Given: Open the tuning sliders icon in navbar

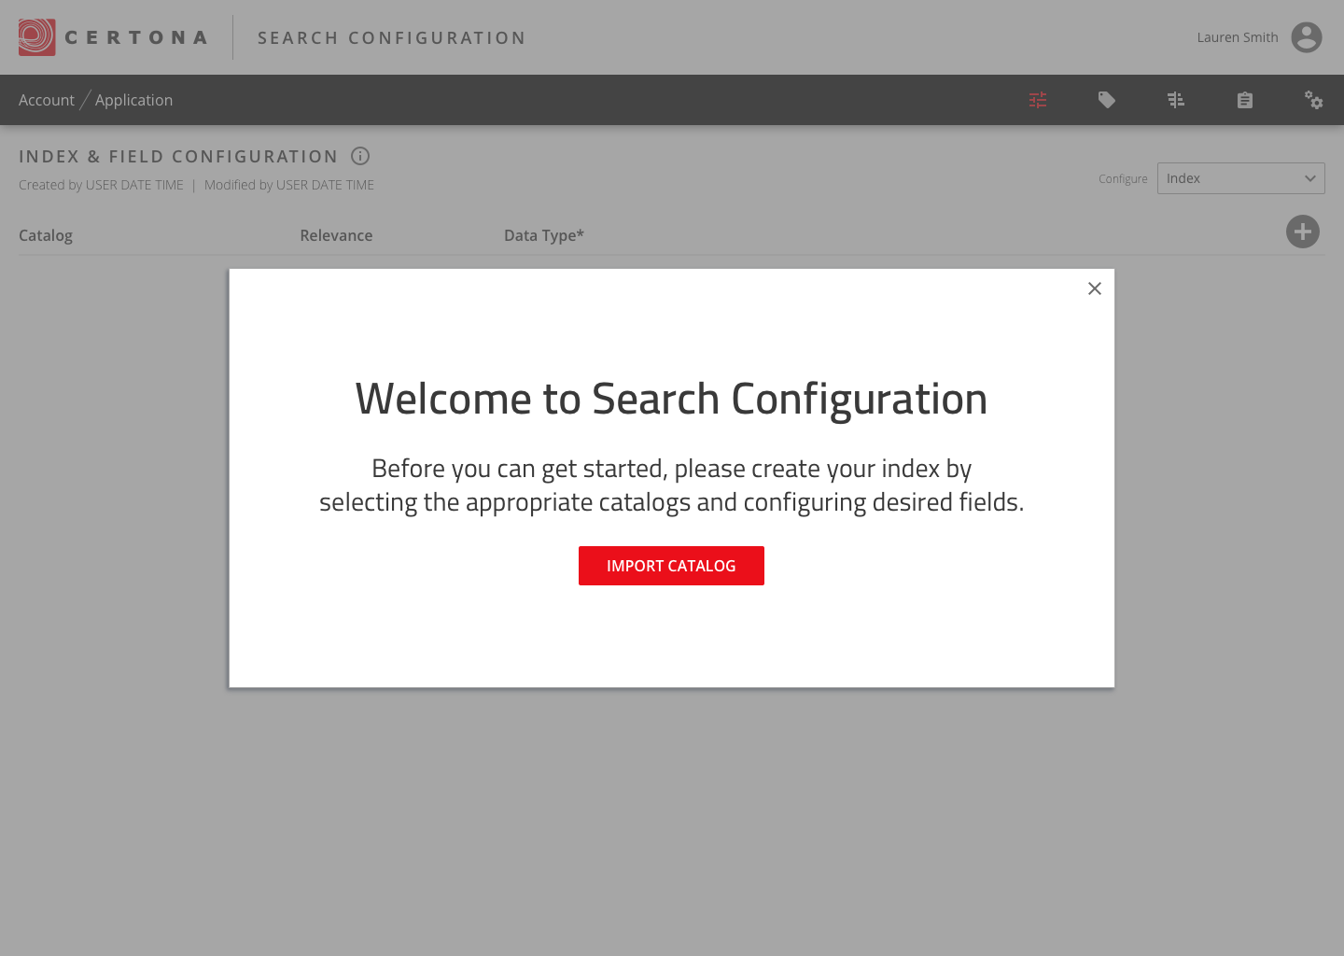Looking at the screenshot, I should point(1176,100).
